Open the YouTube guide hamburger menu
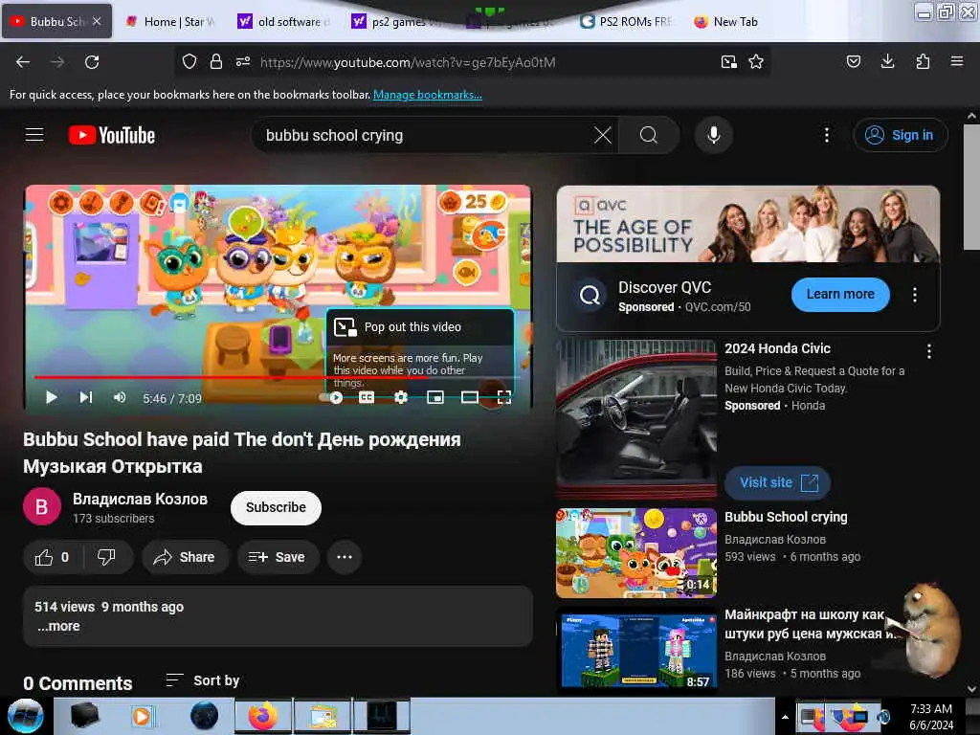Viewport: 980px width, 735px height. coord(34,134)
